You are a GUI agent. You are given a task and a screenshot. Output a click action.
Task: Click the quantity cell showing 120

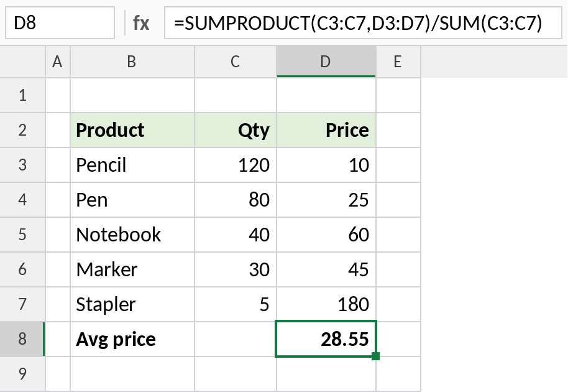[236, 165]
